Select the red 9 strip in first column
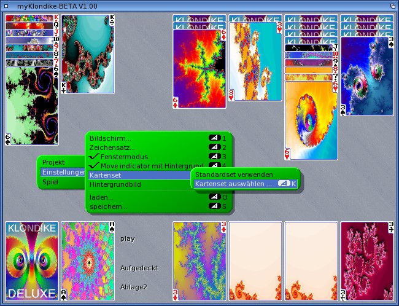This screenshot has width=399, height=306. [32, 48]
